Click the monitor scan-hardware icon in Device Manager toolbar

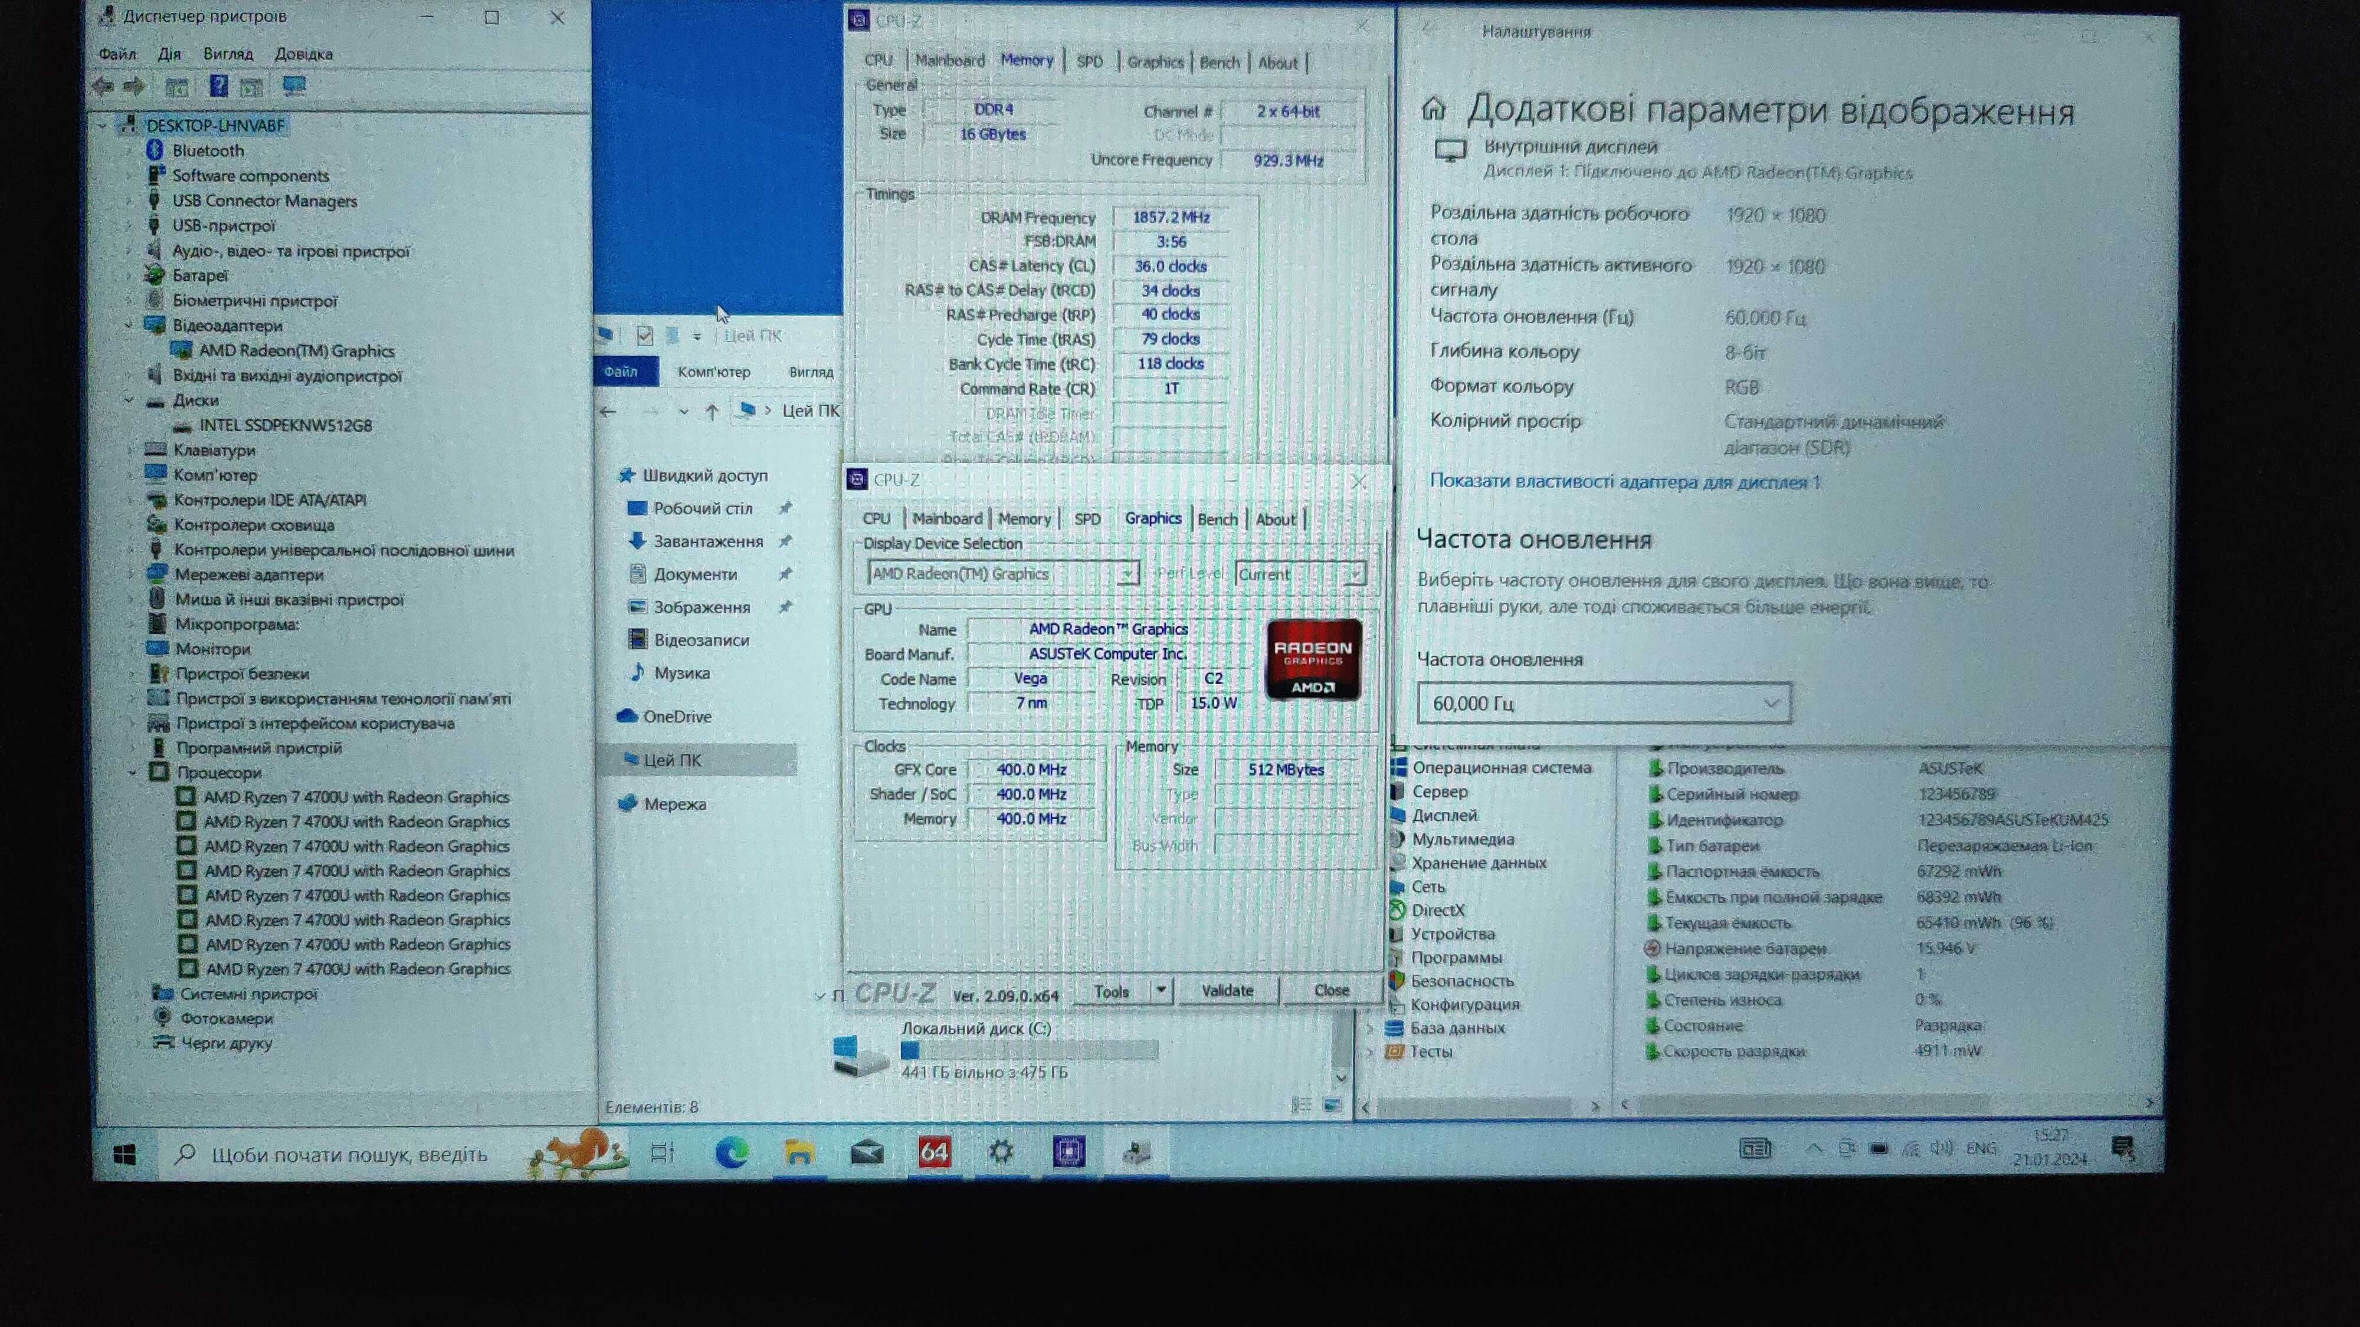pyautogui.click(x=294, y=86)
